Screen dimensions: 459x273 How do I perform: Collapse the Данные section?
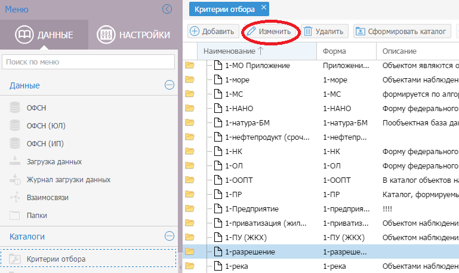click(x=170, y=85)
